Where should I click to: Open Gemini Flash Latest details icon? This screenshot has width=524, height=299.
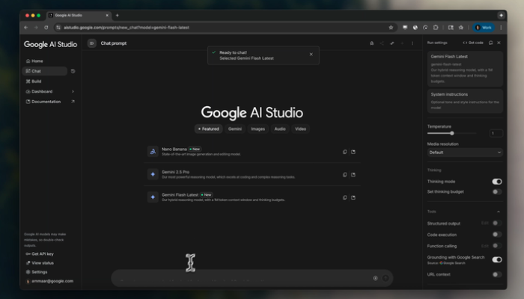(353, 197)
